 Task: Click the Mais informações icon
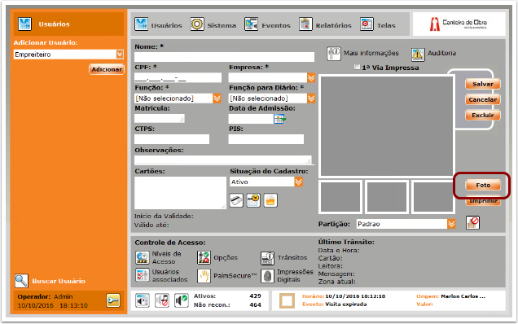334,54
